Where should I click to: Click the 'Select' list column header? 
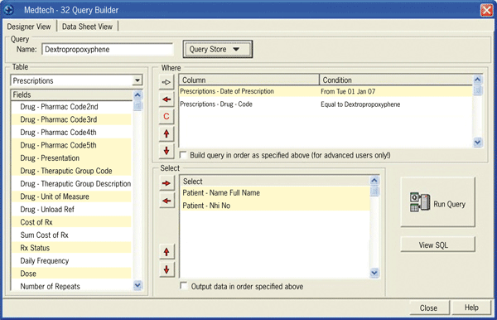275,182
